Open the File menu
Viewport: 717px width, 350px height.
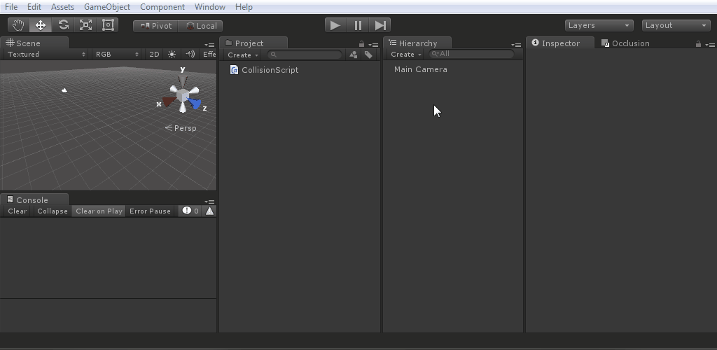pyautogui.click(x=11, y=7)
